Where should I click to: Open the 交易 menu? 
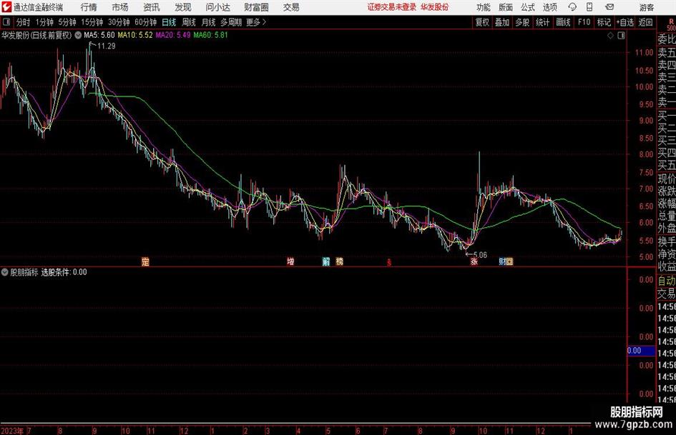[291, 7]
